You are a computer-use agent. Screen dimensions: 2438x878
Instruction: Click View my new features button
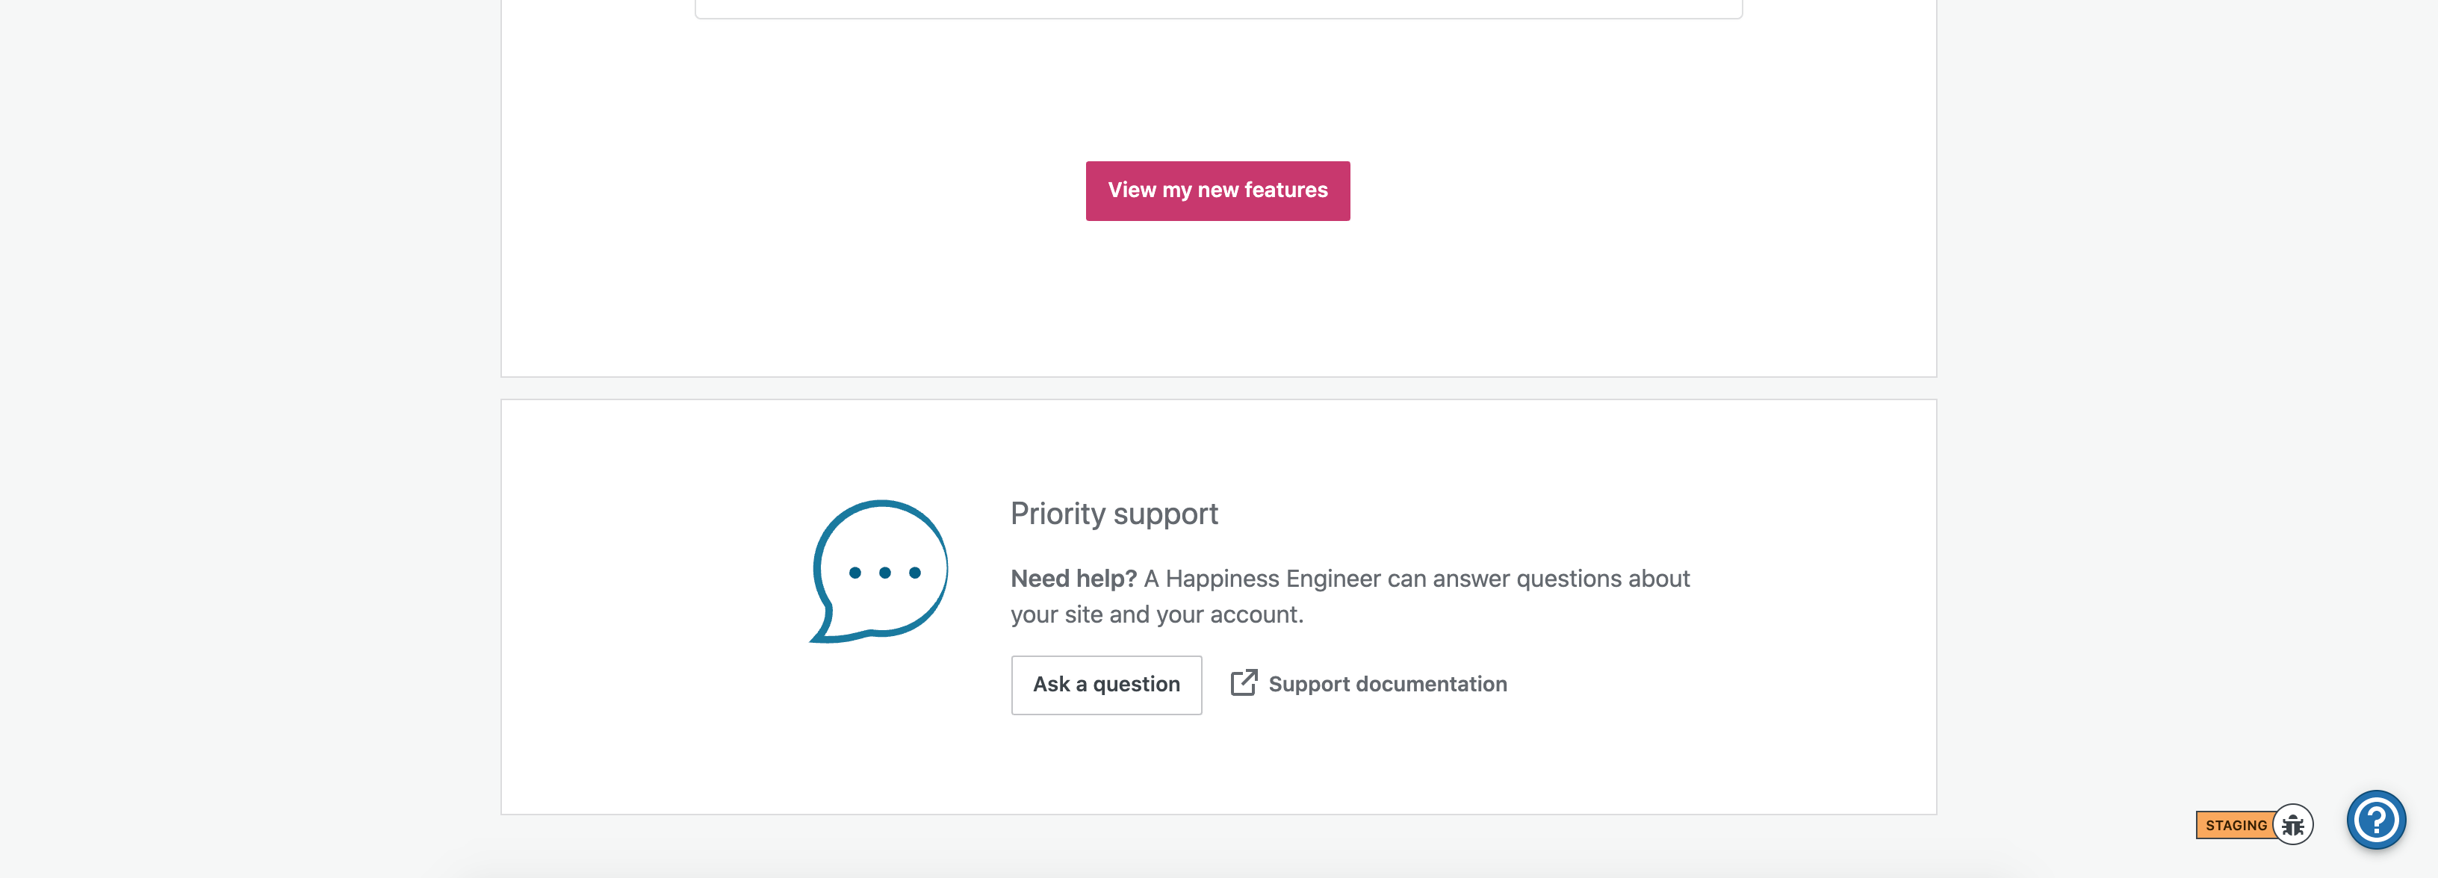click(x=1217, y=190)
